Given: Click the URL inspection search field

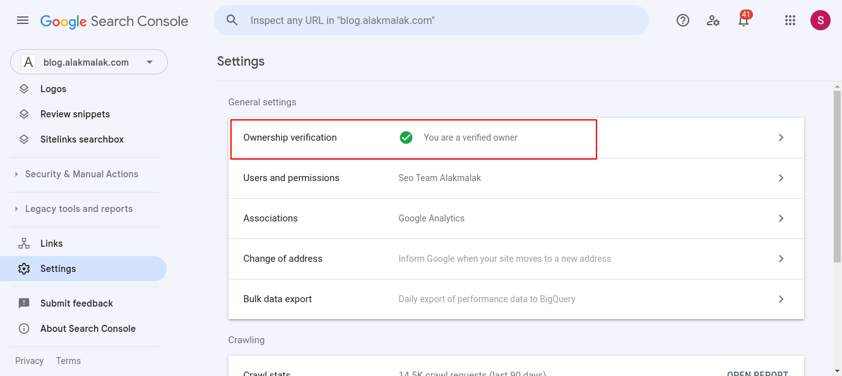Looking at the screenshot, I should (431, 20).
